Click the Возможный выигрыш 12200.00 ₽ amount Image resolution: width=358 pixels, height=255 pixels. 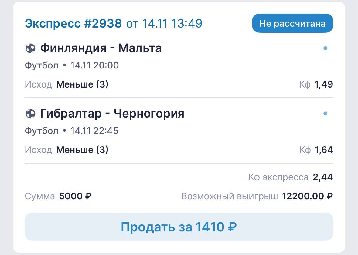pos(307,196)
